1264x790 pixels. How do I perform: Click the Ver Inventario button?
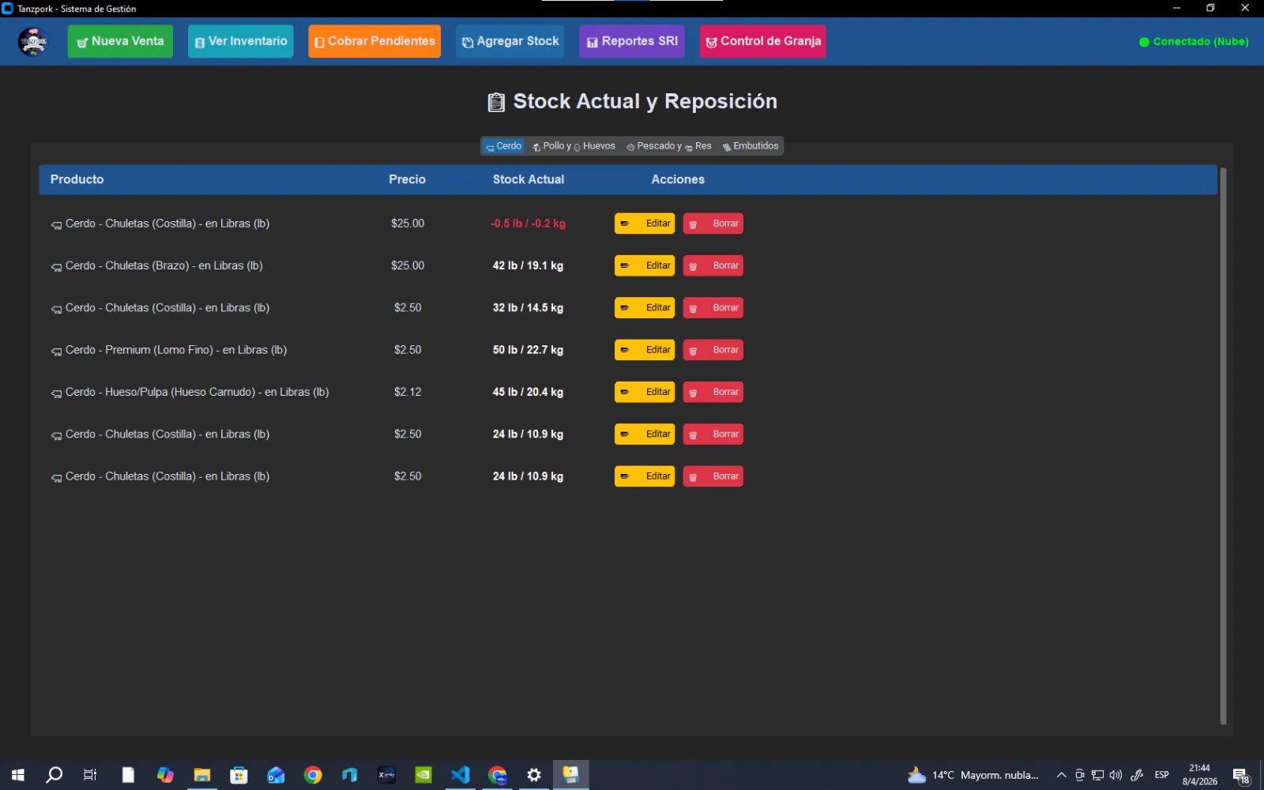point(240,41)
